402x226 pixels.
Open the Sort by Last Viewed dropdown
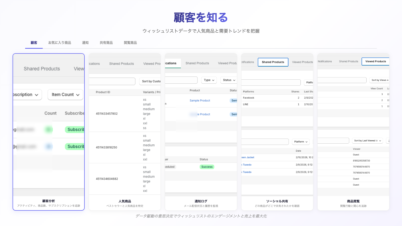click(367, 141)
